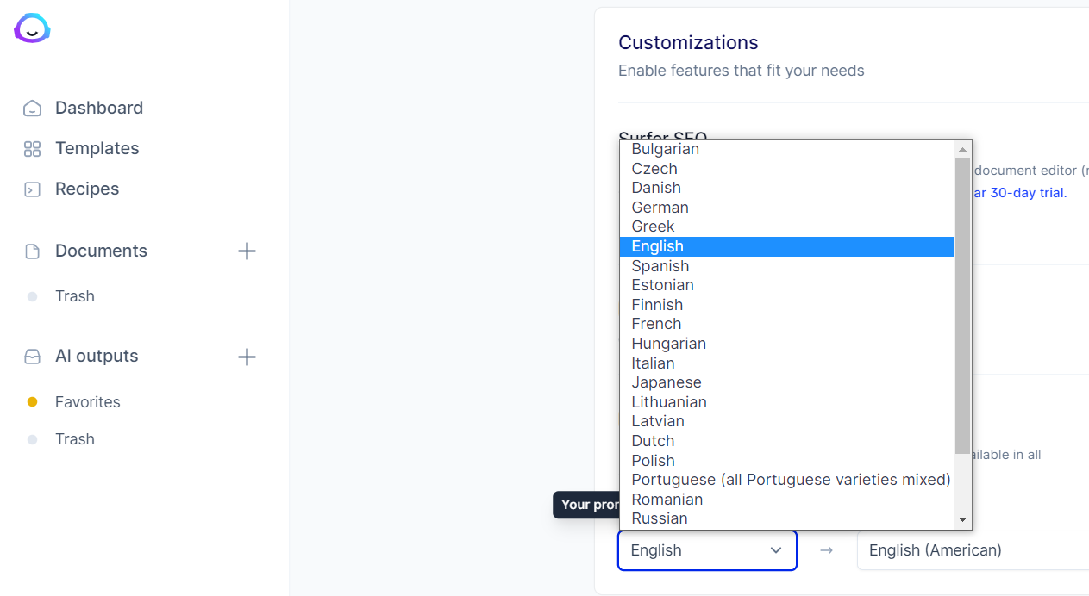Click the Templates grid icon
This screenshot has height=596, width=1089.
[x=32, y=149]
